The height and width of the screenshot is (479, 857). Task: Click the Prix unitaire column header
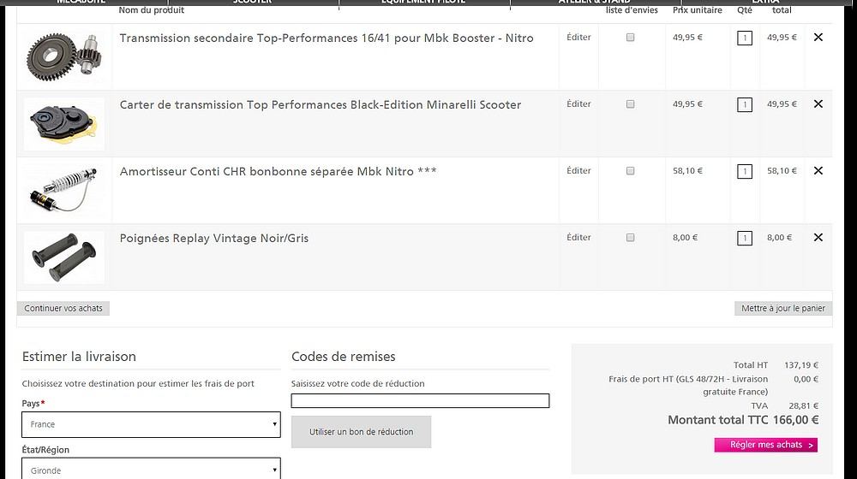click(x=698, y=9)
